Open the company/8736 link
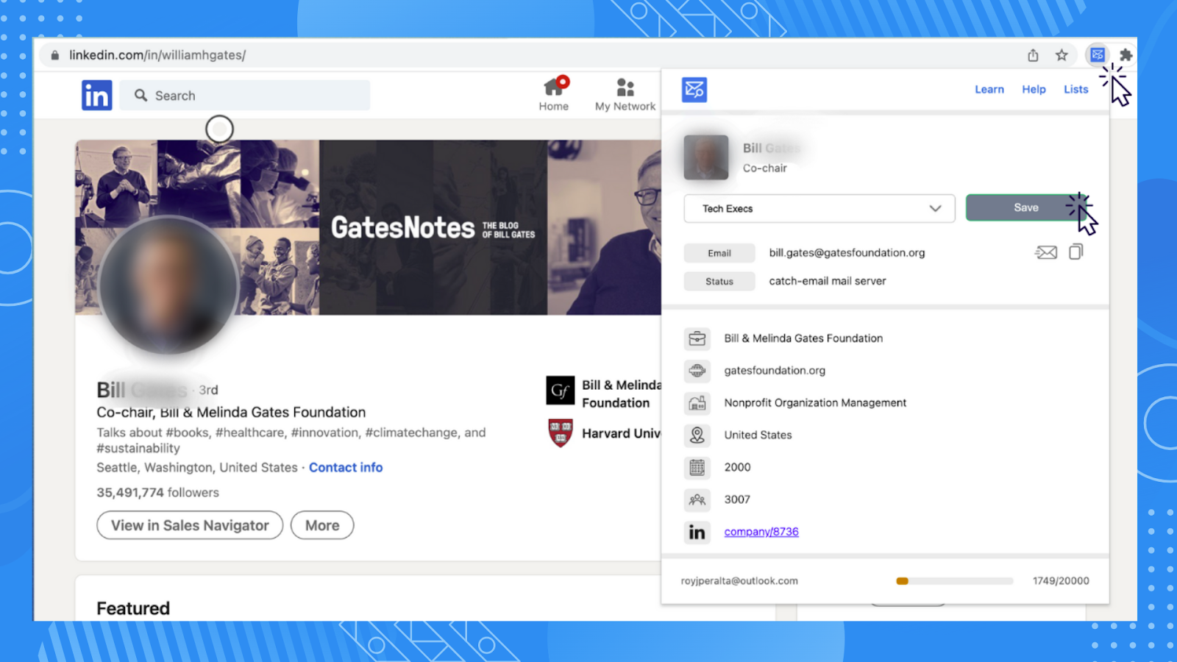1177x662 pixels. pyautogui.click(x=761, y=532)
